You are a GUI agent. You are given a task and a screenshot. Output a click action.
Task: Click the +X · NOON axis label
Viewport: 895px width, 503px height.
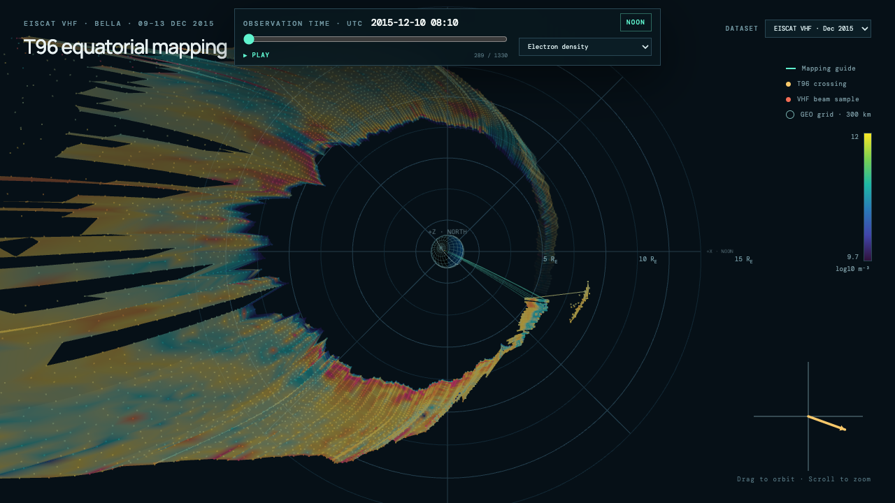pyautogui.click(x=719, y=251)
